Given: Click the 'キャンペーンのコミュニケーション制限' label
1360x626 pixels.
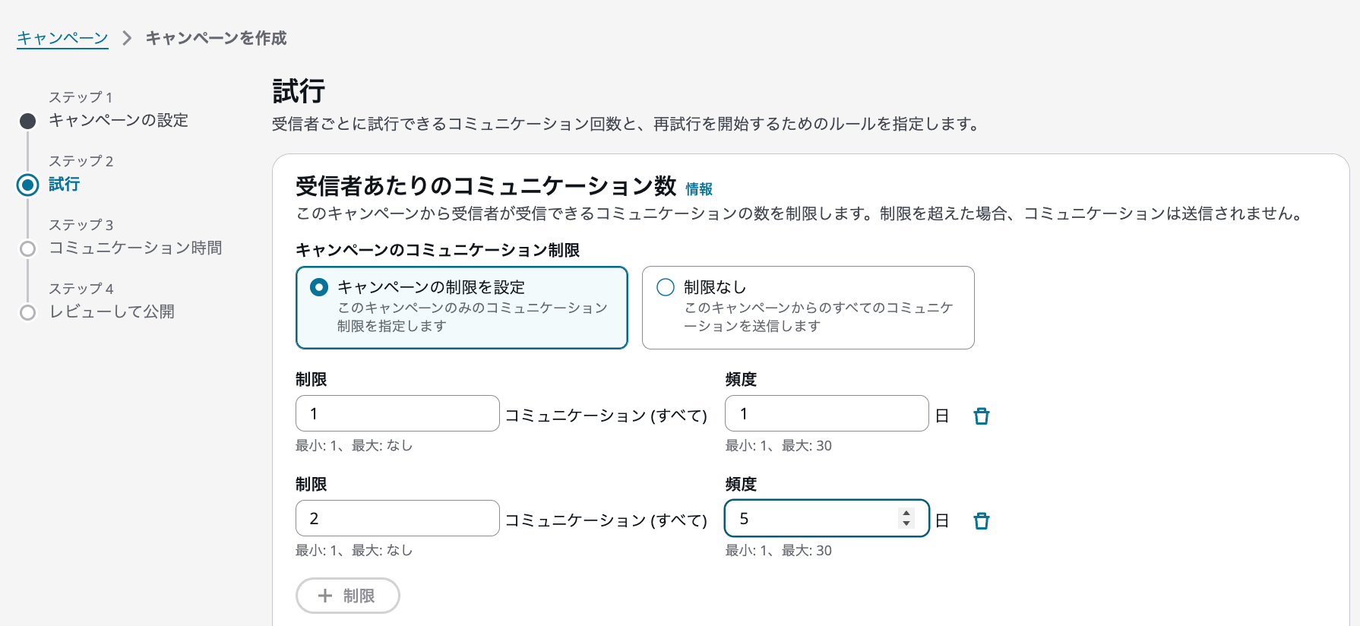Looking at the screenshot, I should pos(438,250).
